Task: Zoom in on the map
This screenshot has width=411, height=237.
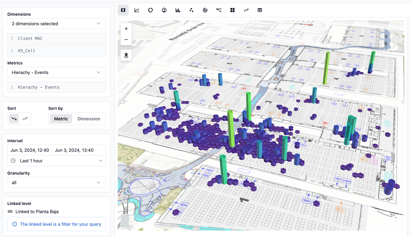Action: tap(126, 29)
